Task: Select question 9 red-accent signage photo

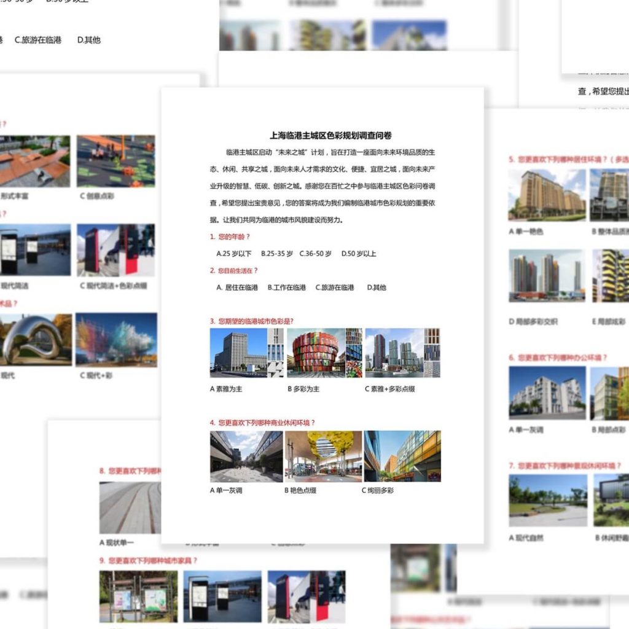Action: [x=307, y=596]
